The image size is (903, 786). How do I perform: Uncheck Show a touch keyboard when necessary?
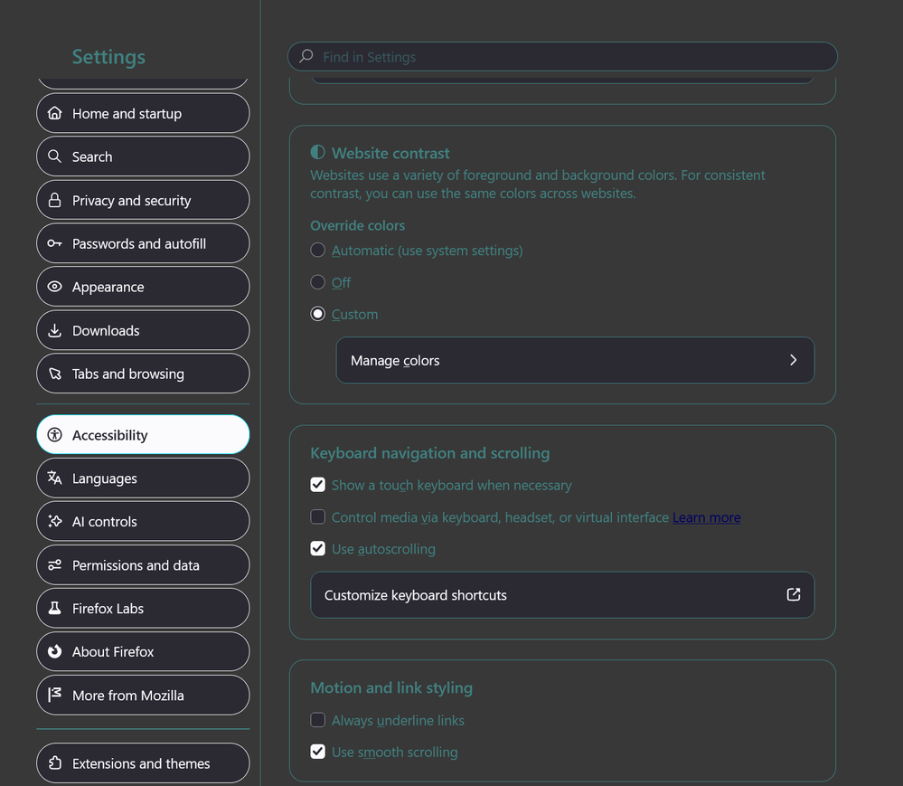[x=318, y=485]
